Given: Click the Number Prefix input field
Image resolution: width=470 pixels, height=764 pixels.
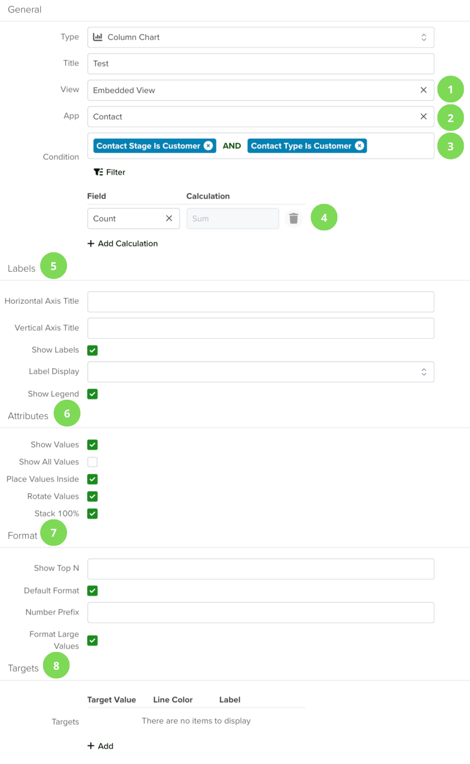Looking at the screenshot, I should click(261, 612).
